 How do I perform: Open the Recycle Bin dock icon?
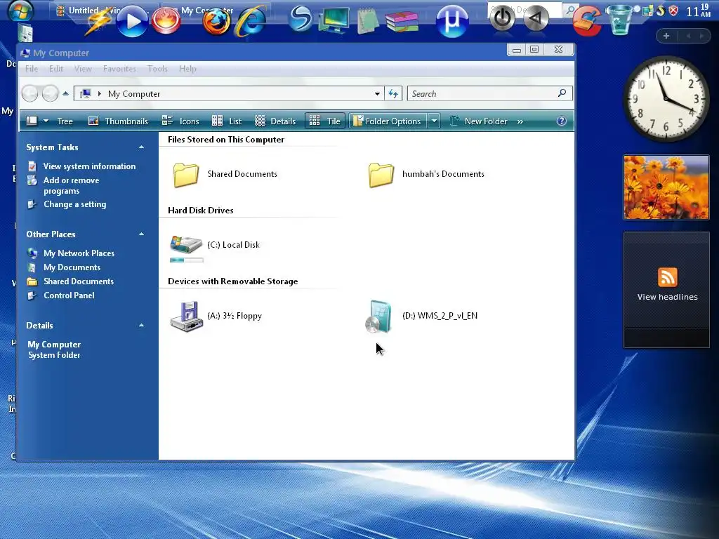click(x=619, y=20)
